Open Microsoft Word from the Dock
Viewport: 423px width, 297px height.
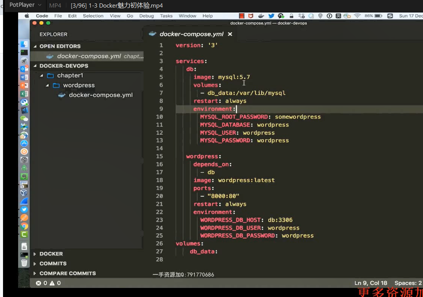tap(24, 77)
